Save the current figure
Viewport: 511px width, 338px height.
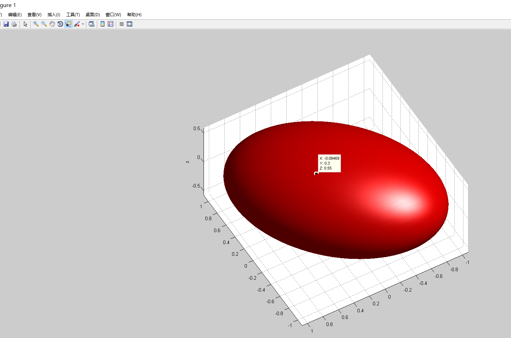click(6, 24)
